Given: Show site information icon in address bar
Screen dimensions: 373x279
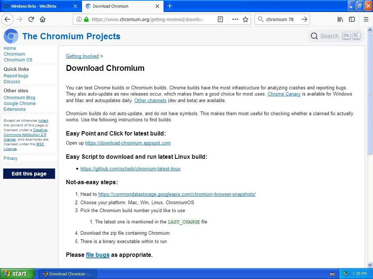Looking at the screenshot, I should click(x=79, y=19).
